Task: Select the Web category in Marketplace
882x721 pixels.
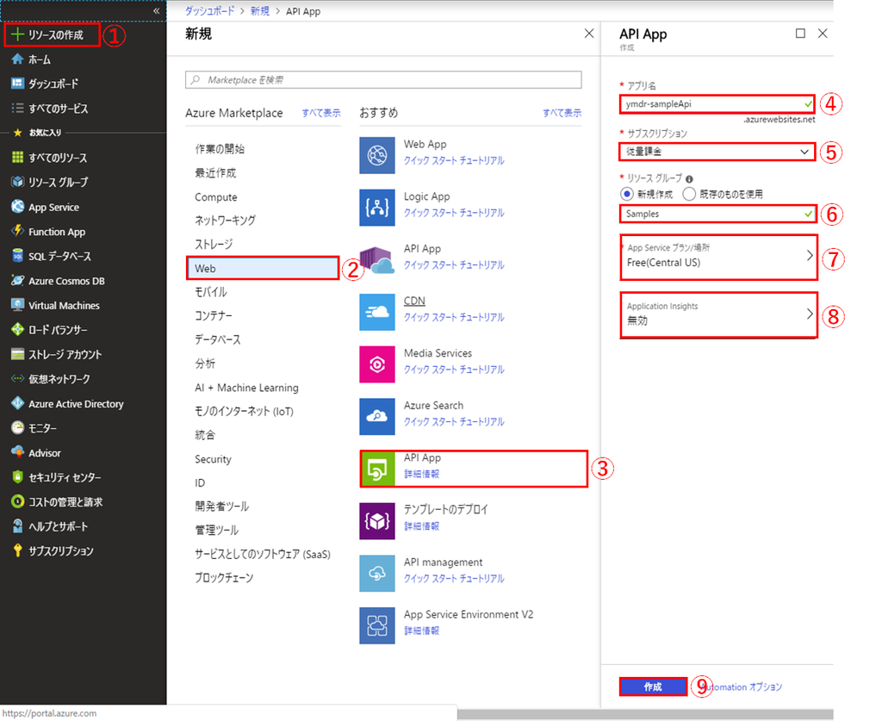Action: click(x=263, y=268)
